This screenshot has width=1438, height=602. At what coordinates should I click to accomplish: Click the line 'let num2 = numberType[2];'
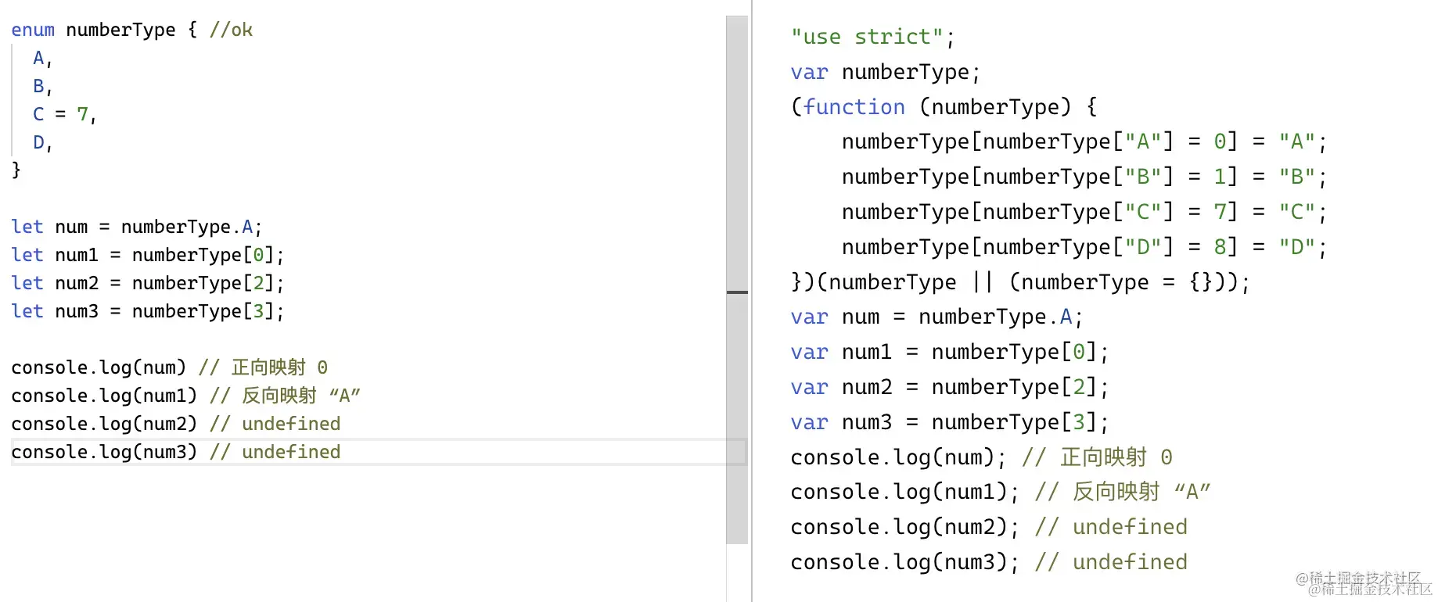(147, 283)
